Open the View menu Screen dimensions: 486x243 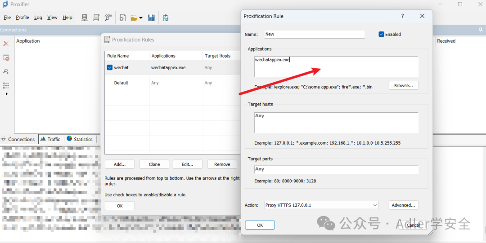pyautogui.click(x=52, y=18)
